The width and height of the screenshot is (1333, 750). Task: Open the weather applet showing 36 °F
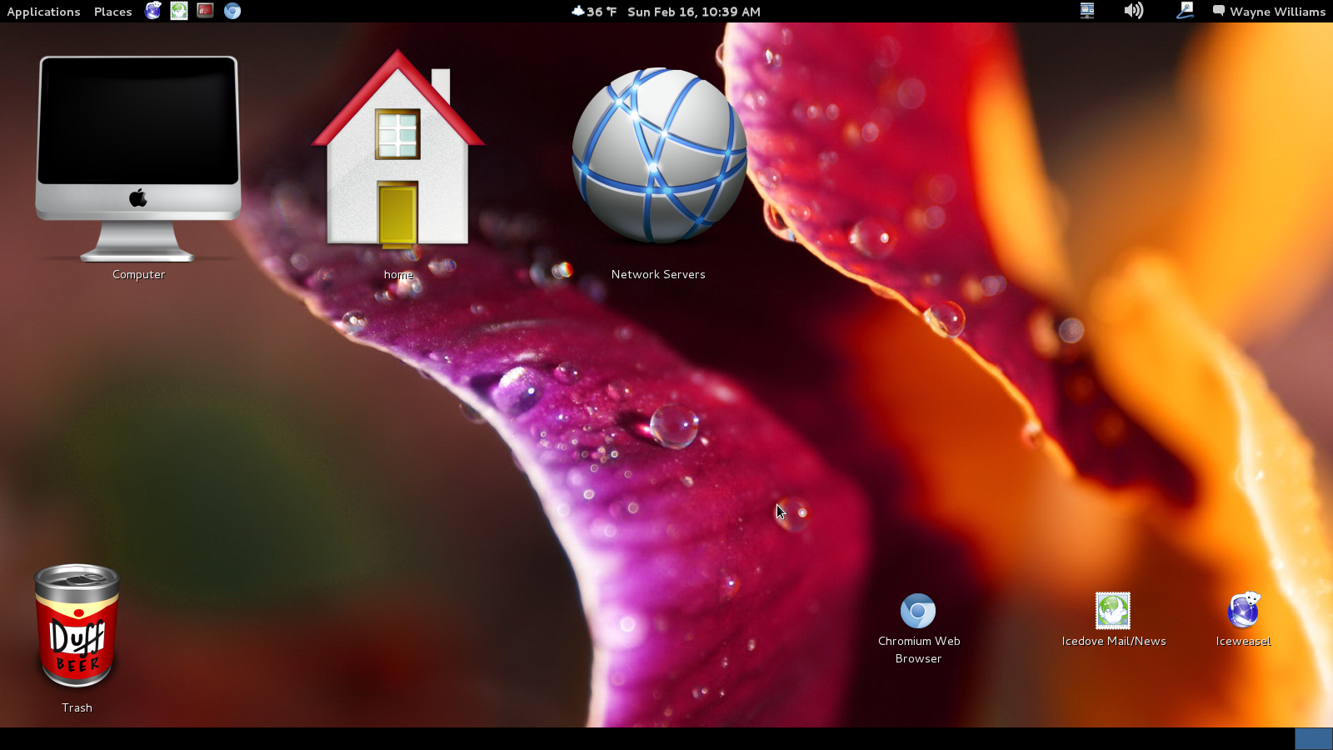click(594, 12)
